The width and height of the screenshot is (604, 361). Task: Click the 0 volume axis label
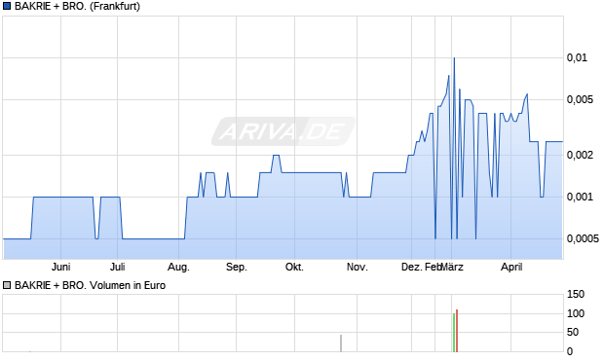click(570, 351)
